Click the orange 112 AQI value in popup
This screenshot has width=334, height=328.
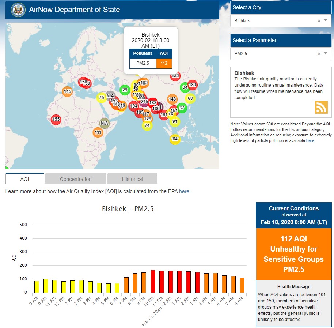tap(164, 63)
